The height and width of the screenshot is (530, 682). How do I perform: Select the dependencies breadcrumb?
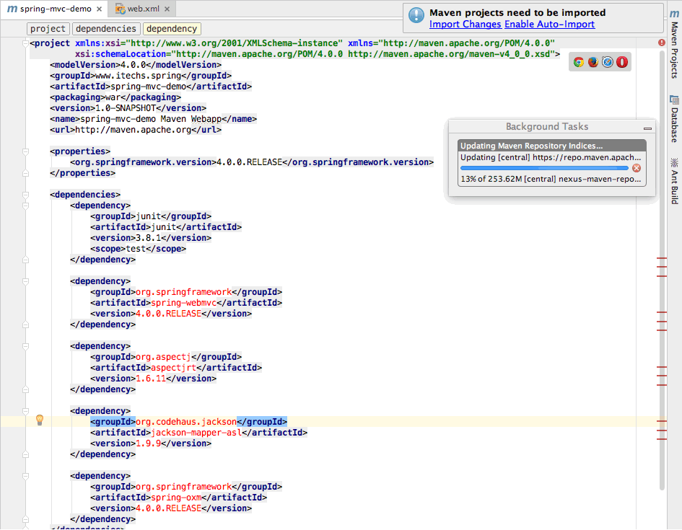tap(106, 29)
